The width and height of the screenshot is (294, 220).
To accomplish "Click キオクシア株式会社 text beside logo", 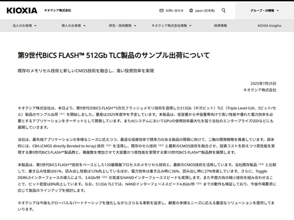I will click(58, 10).
